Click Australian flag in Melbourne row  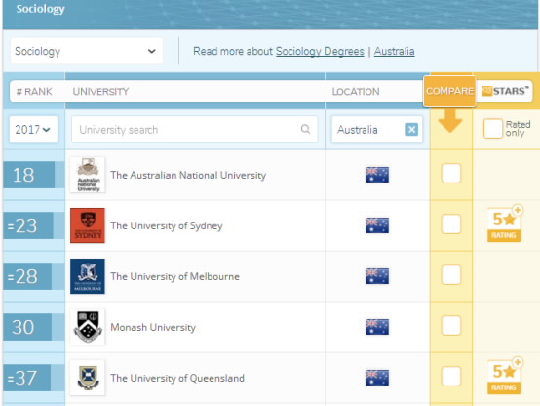pos(377,276)
